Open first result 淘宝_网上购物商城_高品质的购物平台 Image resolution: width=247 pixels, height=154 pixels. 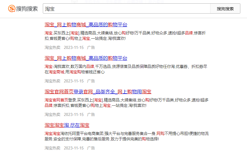86,25
